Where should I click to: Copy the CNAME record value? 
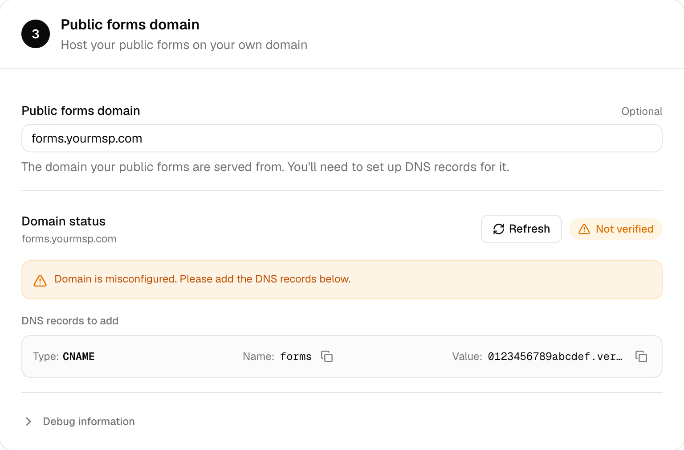pyautogui.click(x=641, y=356)
